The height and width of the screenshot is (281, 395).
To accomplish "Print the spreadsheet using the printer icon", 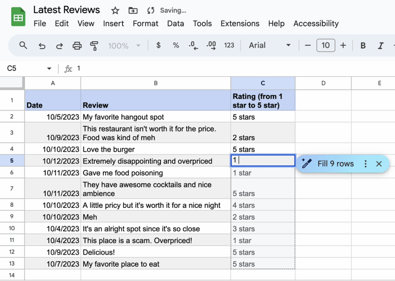I will [x=77, y=46].
